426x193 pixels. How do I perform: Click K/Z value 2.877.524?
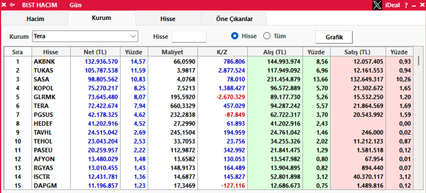coord(232,70)
